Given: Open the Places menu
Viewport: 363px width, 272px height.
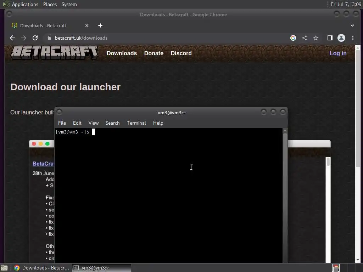Looking at the screenshot, I should [x=50, y=4].
